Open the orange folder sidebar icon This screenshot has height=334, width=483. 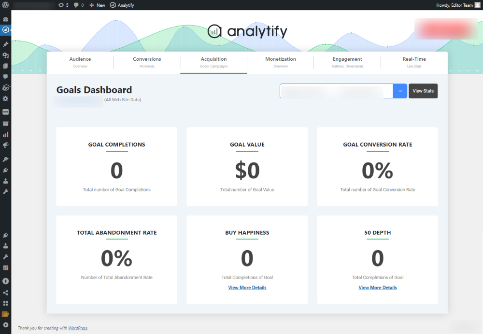pyautogui.click(x=5, y=314)
